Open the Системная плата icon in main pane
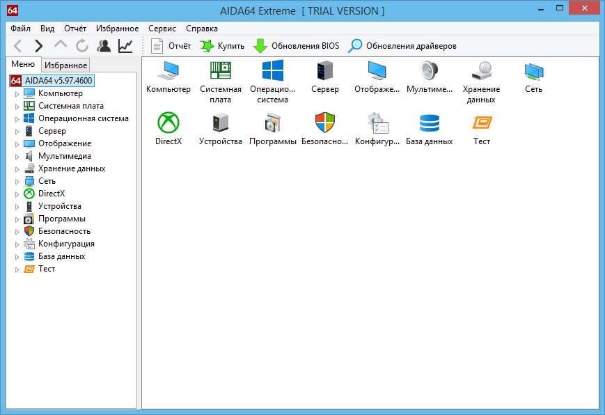 coord(220,71)
